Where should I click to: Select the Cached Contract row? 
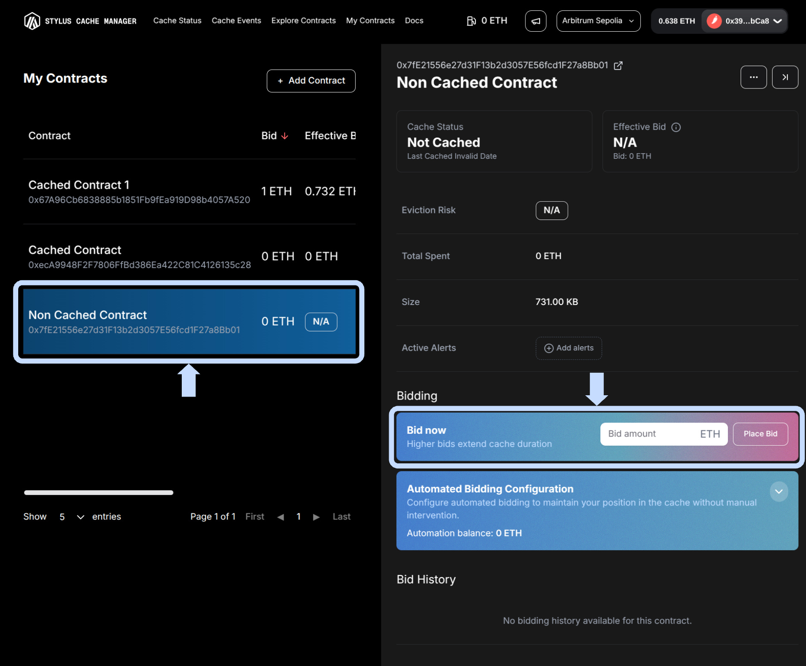[x=189, y=257]
